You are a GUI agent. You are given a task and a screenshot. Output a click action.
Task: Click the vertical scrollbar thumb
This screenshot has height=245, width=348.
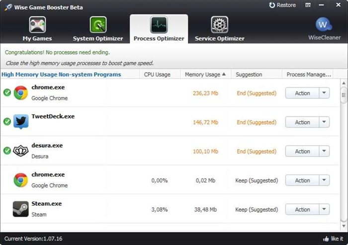pos(344,95)
